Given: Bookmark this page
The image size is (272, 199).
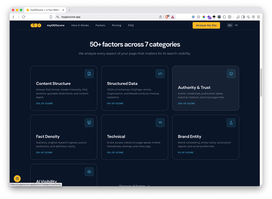Looking at the screenshot, I should coord(51,17).
